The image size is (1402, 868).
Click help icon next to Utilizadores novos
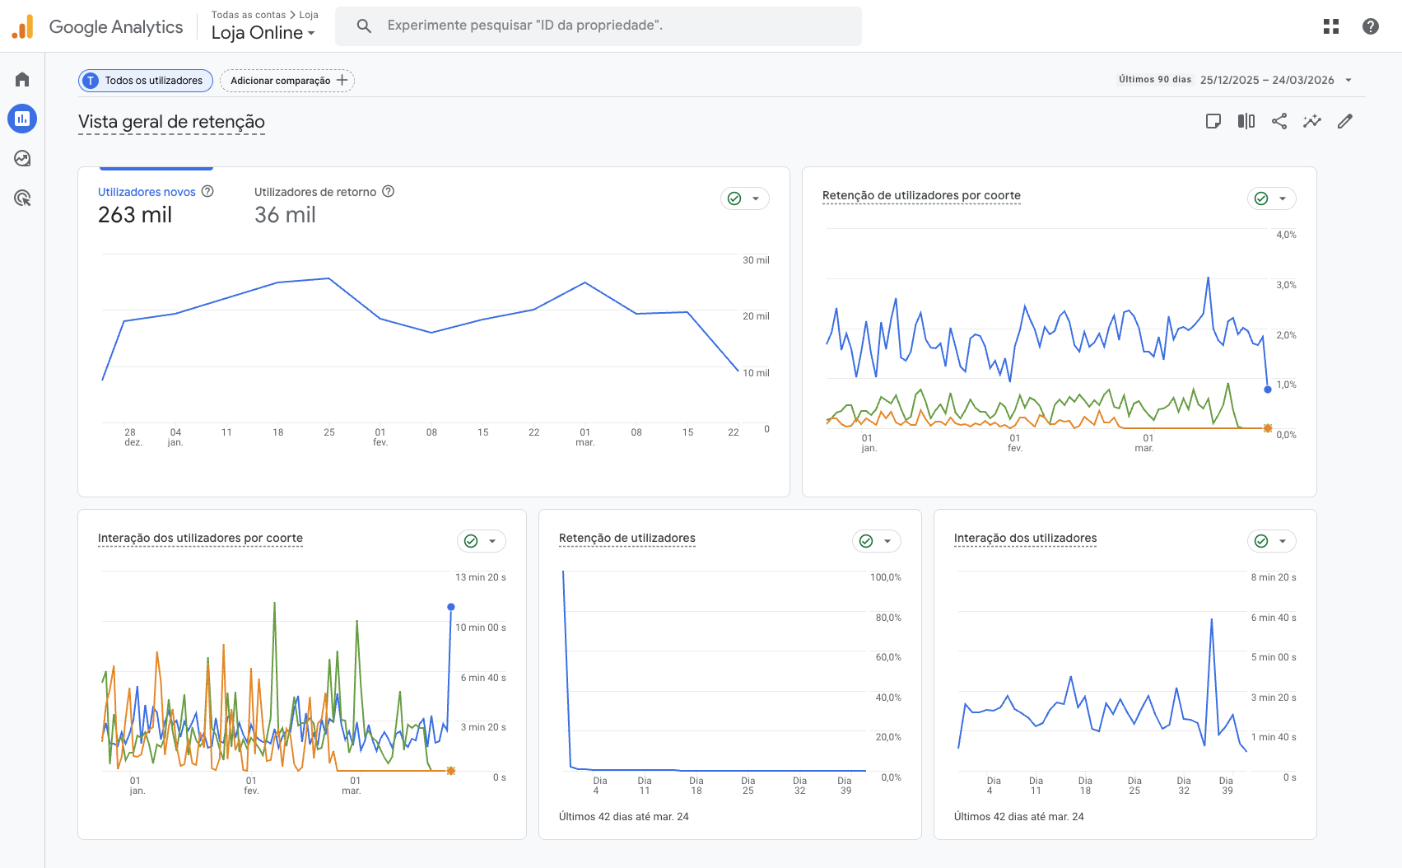point(207,191)
